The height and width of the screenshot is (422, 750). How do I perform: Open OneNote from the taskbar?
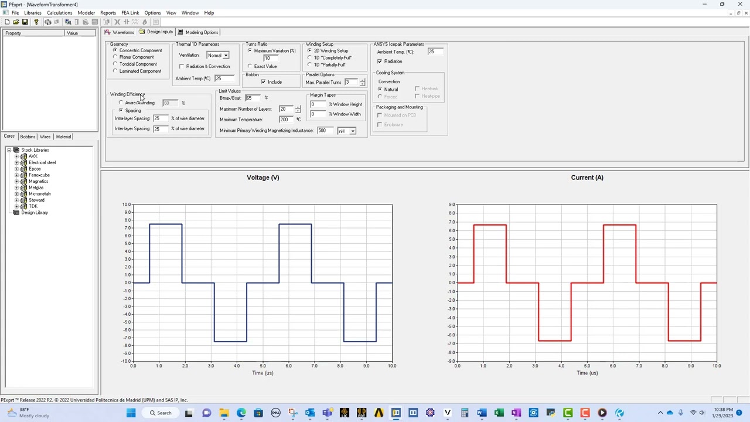(516, 413)
